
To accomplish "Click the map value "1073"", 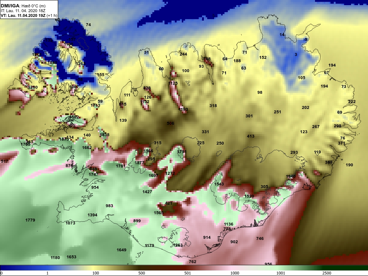I will [70, 223].
